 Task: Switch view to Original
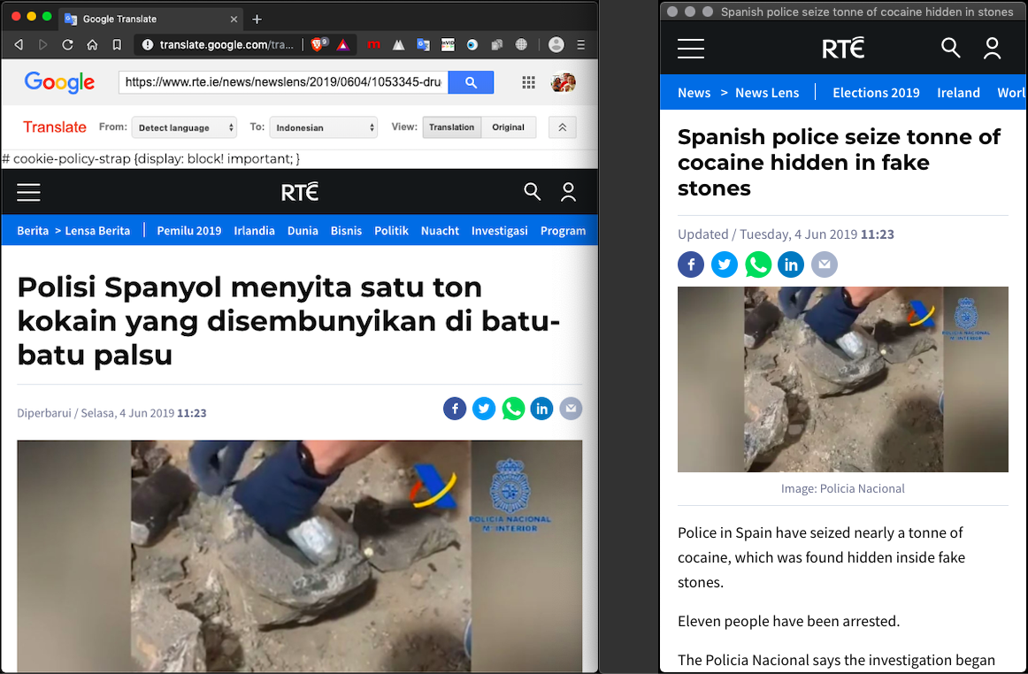coord(508,127)
